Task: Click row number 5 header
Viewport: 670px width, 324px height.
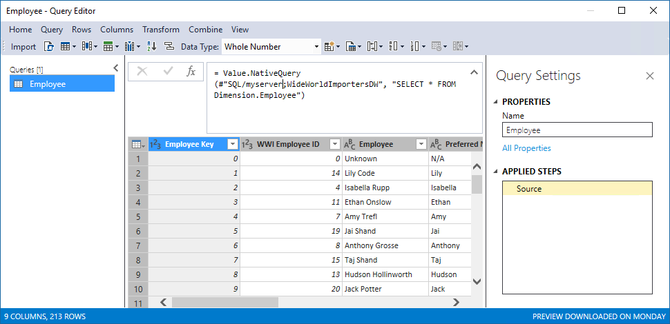Action: tap(138, 216)
